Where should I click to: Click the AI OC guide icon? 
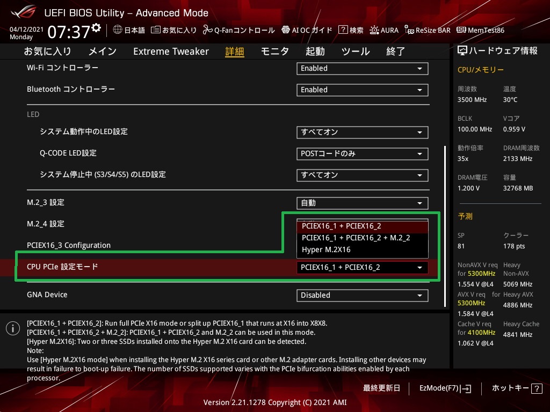[286, 30]
